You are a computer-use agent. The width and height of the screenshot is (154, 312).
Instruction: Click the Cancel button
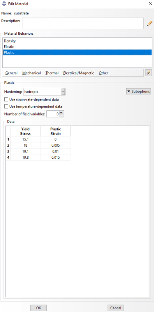(x=116, y=308)
